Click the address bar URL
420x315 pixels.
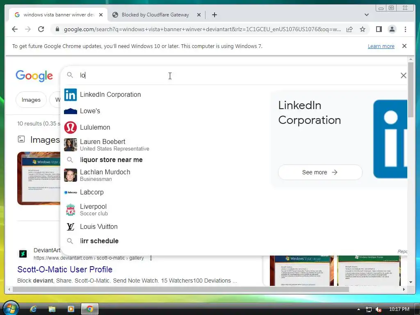tap(202, 29)
